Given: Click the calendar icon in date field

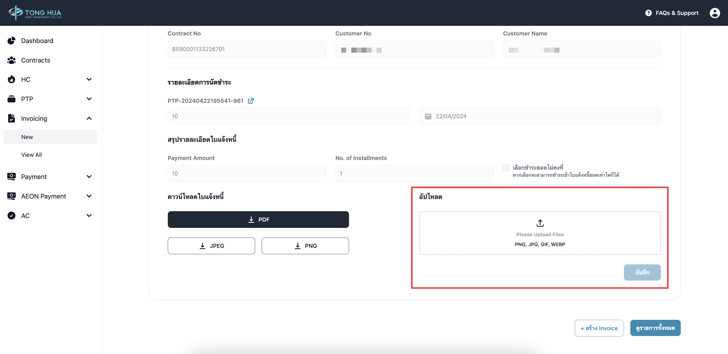Looking at the screenshot, I should click(428, 116).
